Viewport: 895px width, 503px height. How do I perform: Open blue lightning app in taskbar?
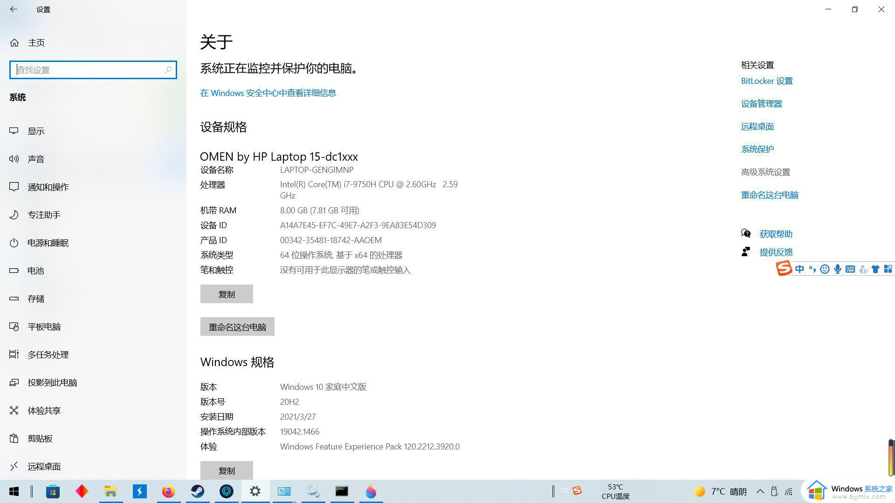[x=140, y=491]
